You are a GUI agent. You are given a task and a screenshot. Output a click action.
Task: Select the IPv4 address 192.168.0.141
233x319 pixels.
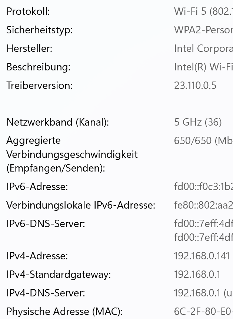coord(202,256)
